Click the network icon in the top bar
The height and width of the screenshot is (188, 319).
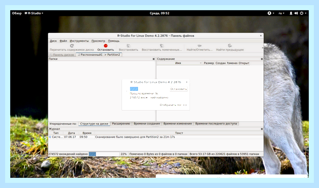tap(291, 13)
